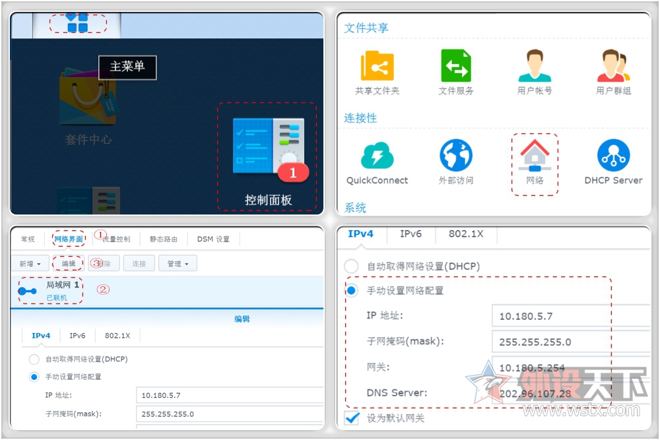660x440 pixels.
Task: Toggle 设为默认网关 checkbox
Action: coord(352,418)
